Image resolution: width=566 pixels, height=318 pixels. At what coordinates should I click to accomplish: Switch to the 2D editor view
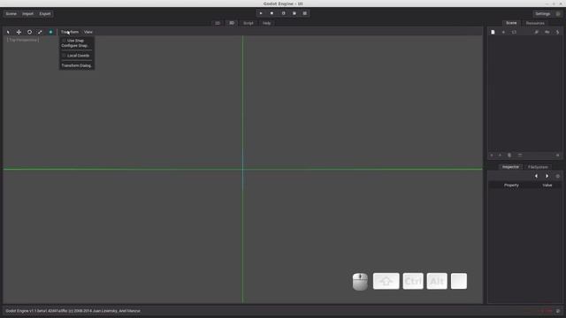point(218,23)
